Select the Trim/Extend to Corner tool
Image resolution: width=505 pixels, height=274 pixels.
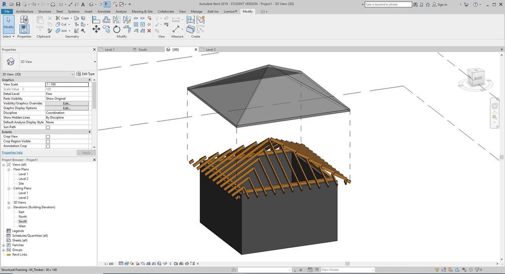coord(127,30)
